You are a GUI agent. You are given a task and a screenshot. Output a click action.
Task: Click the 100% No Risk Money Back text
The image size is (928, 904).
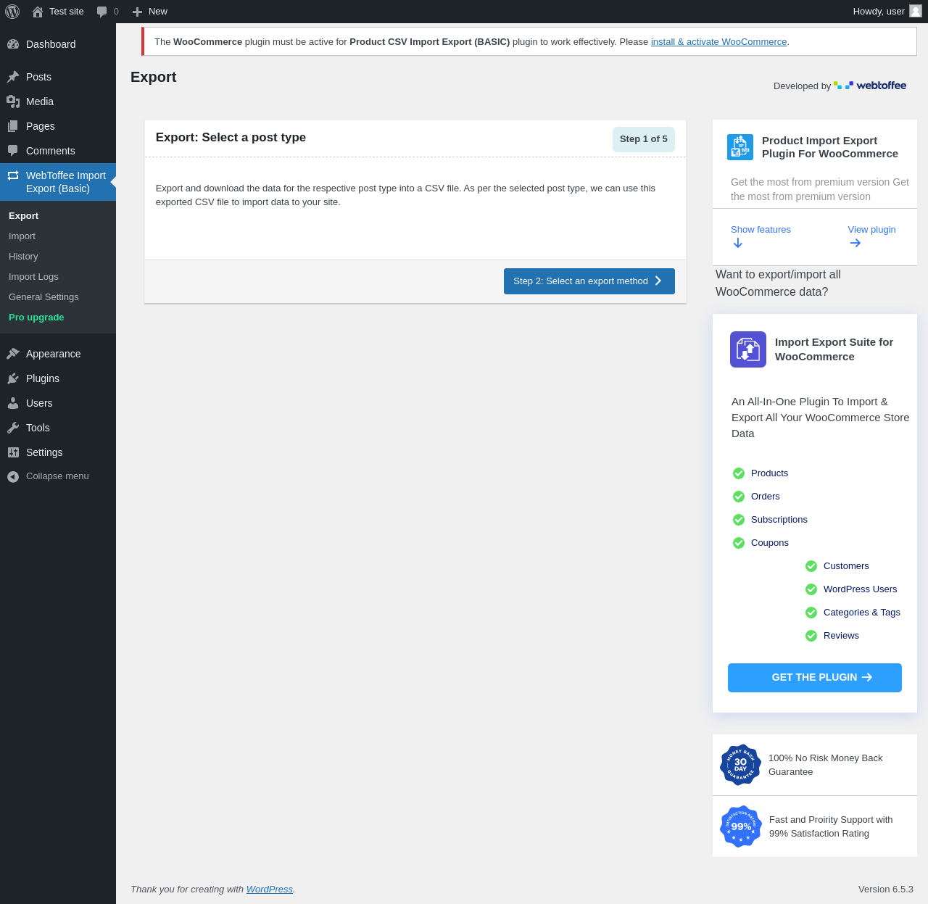click(826, 765)
